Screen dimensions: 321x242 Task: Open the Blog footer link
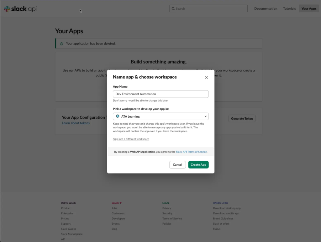point(114,229)
